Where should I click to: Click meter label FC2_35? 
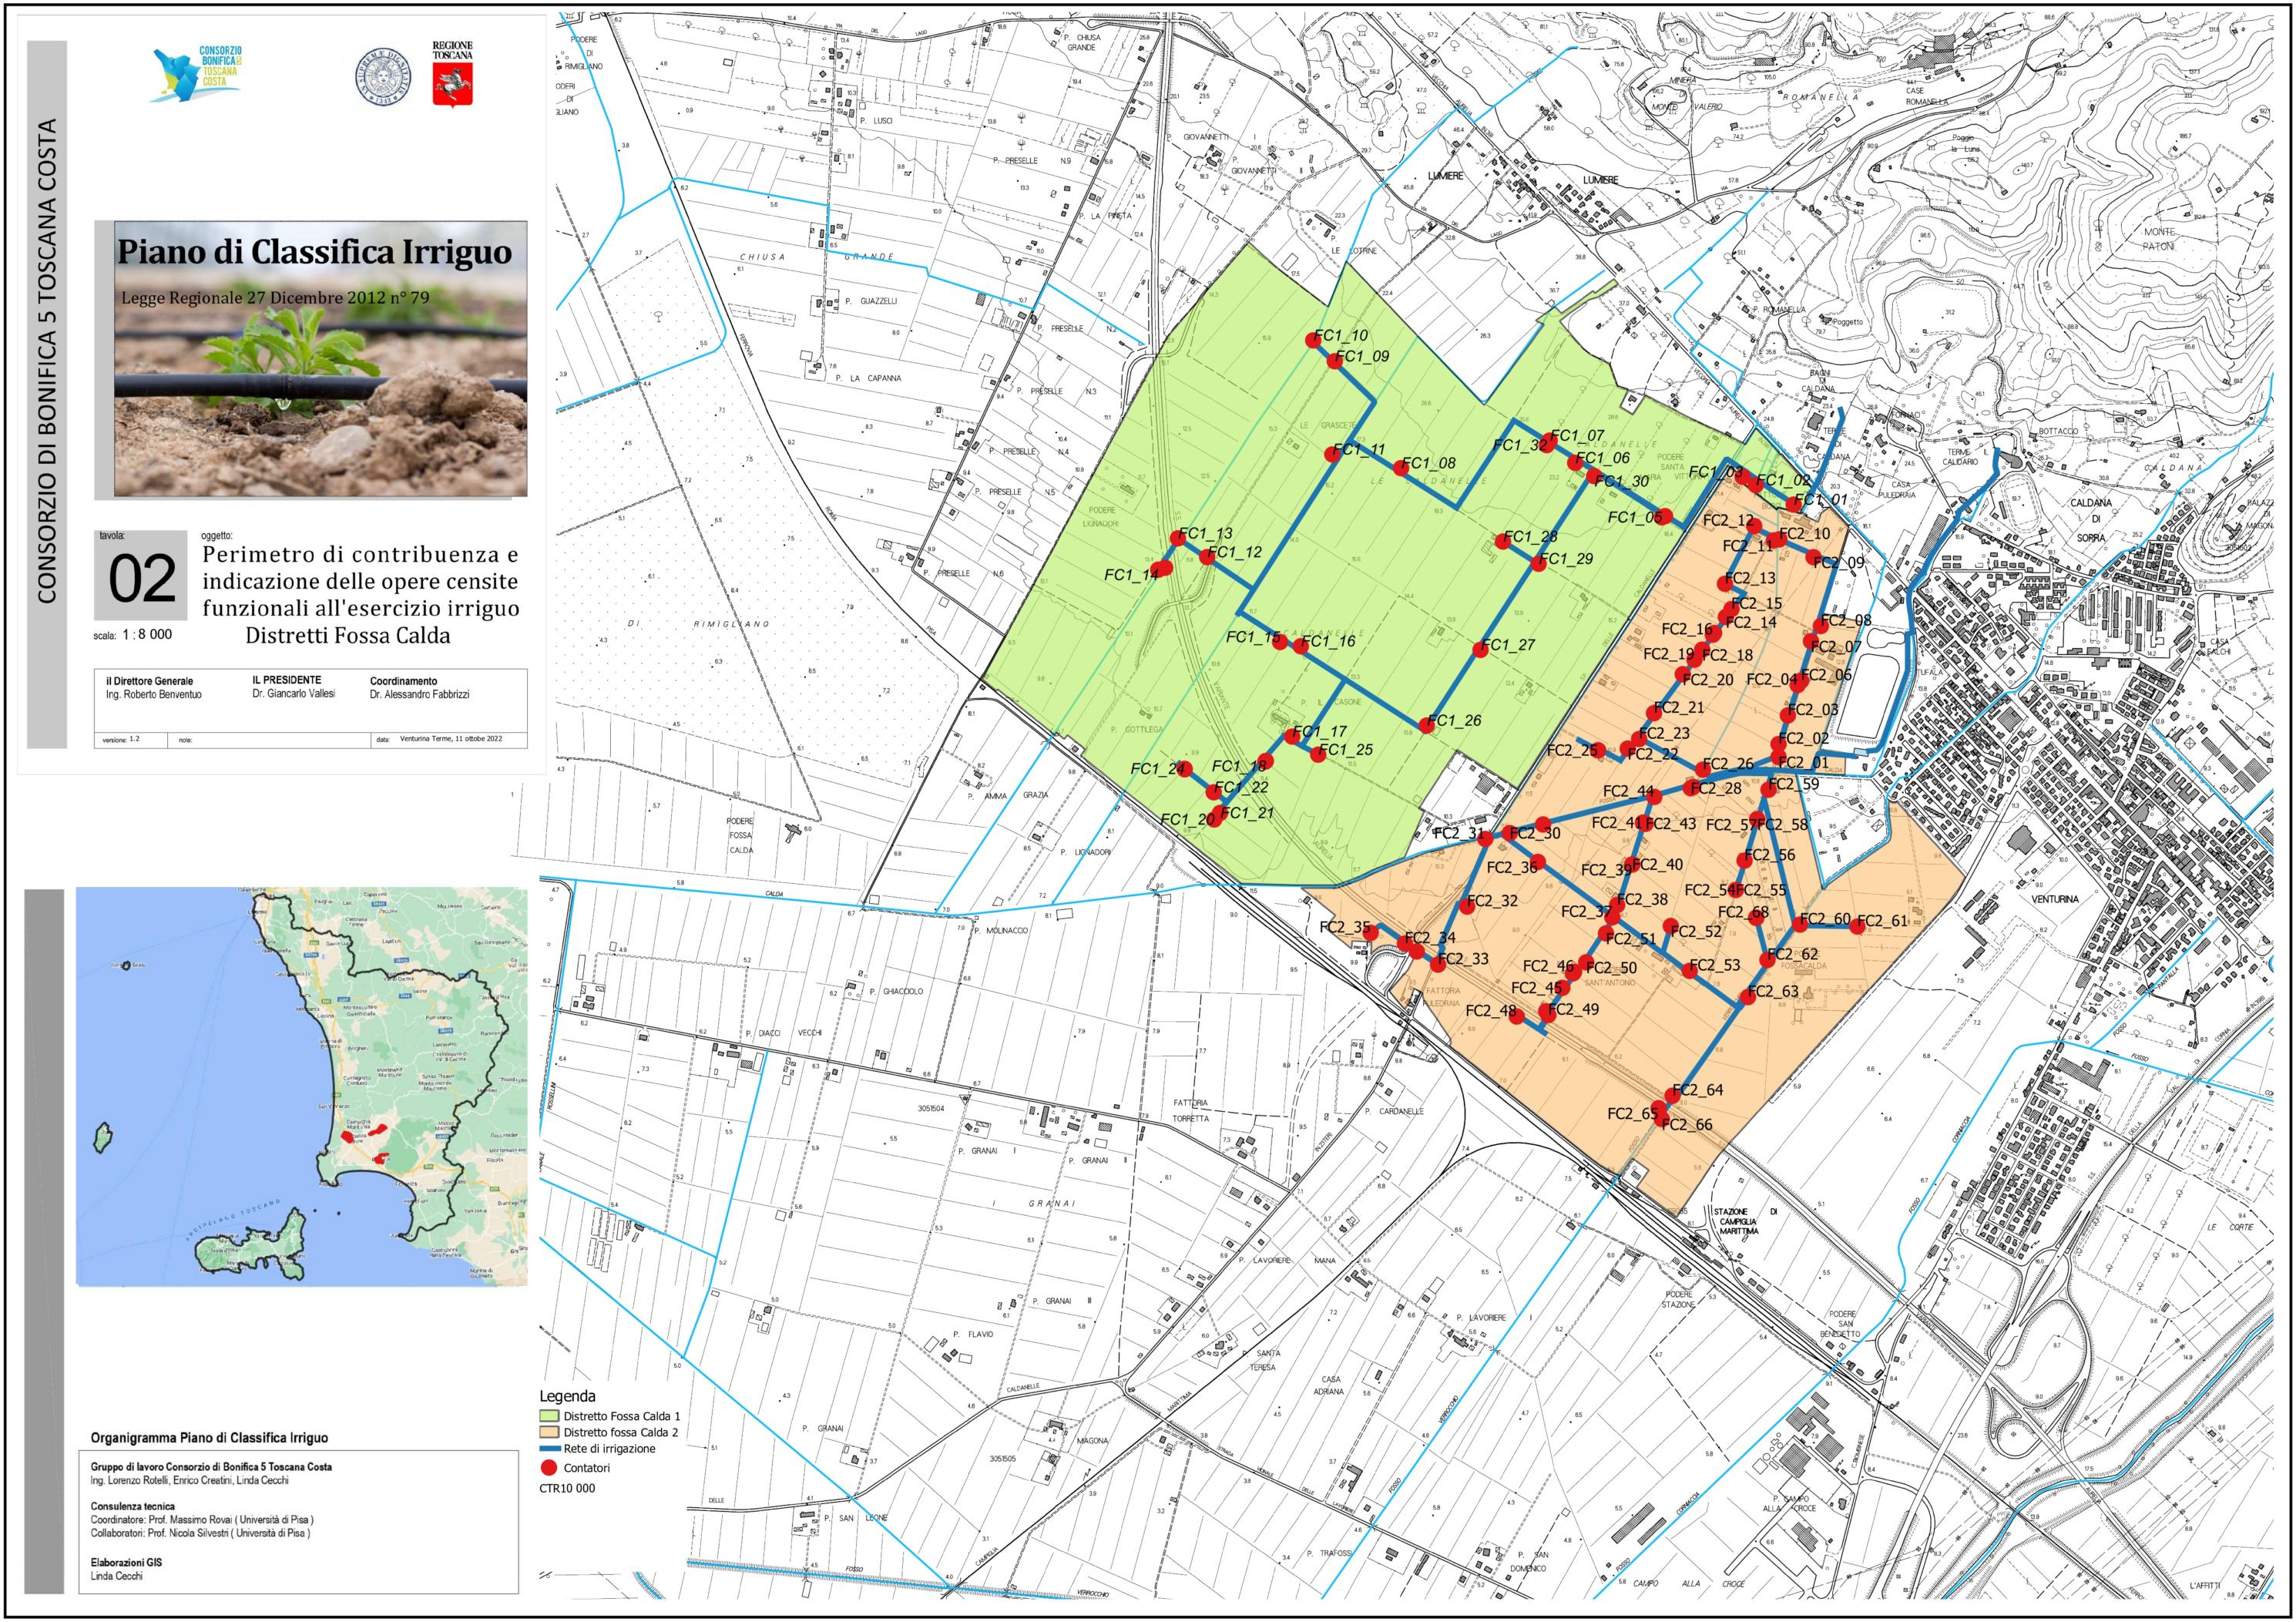point(1346,928)
